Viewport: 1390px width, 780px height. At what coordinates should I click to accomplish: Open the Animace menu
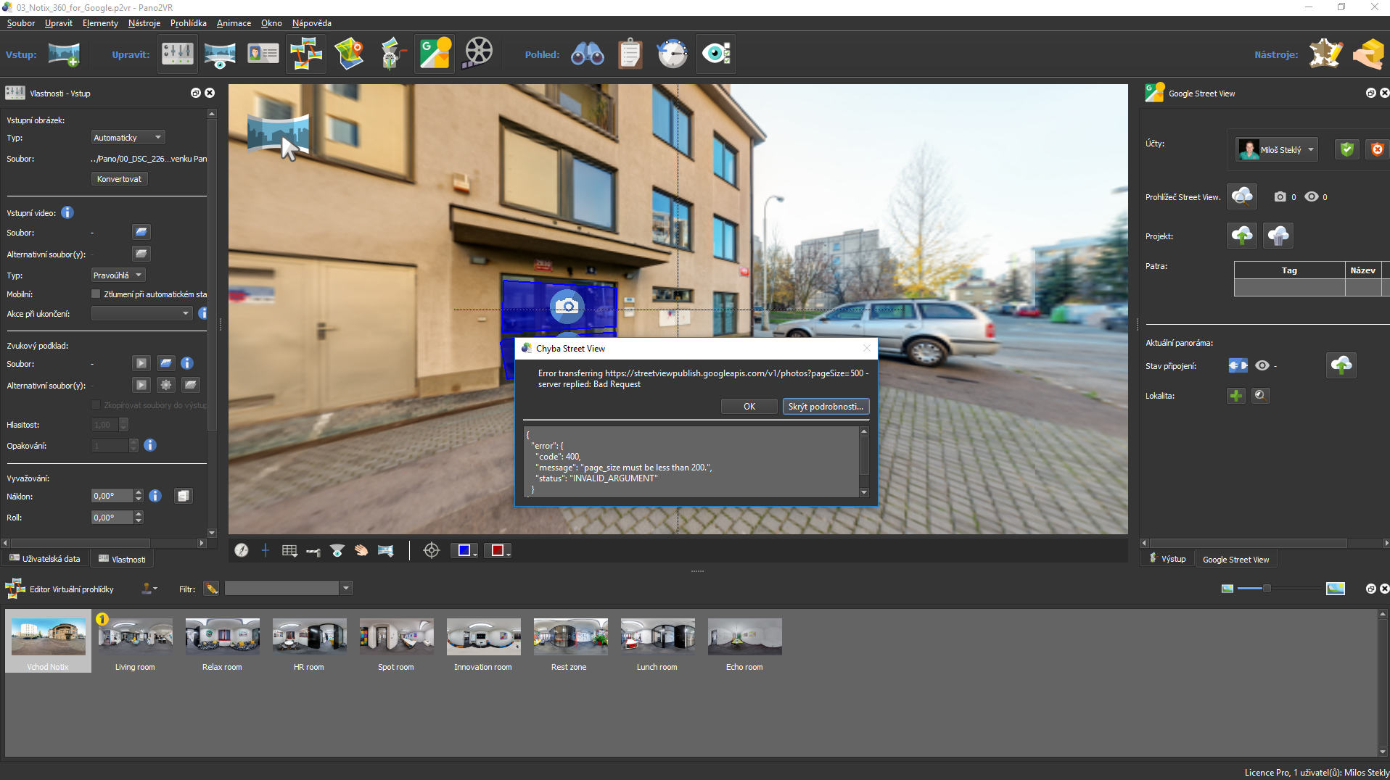[234, 23]
